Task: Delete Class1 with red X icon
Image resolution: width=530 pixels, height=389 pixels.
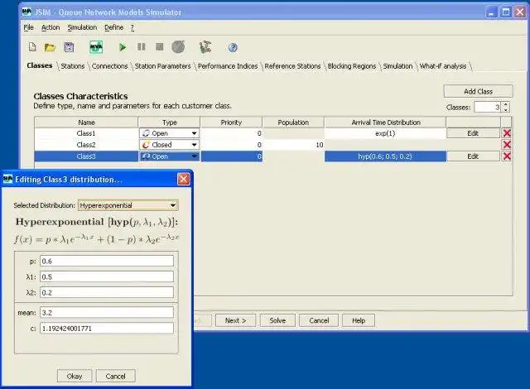Action: pyautogui.click(x=507, y=133)
